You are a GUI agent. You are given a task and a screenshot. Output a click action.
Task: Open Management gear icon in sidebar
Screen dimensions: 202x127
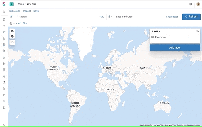click(4, 107)
